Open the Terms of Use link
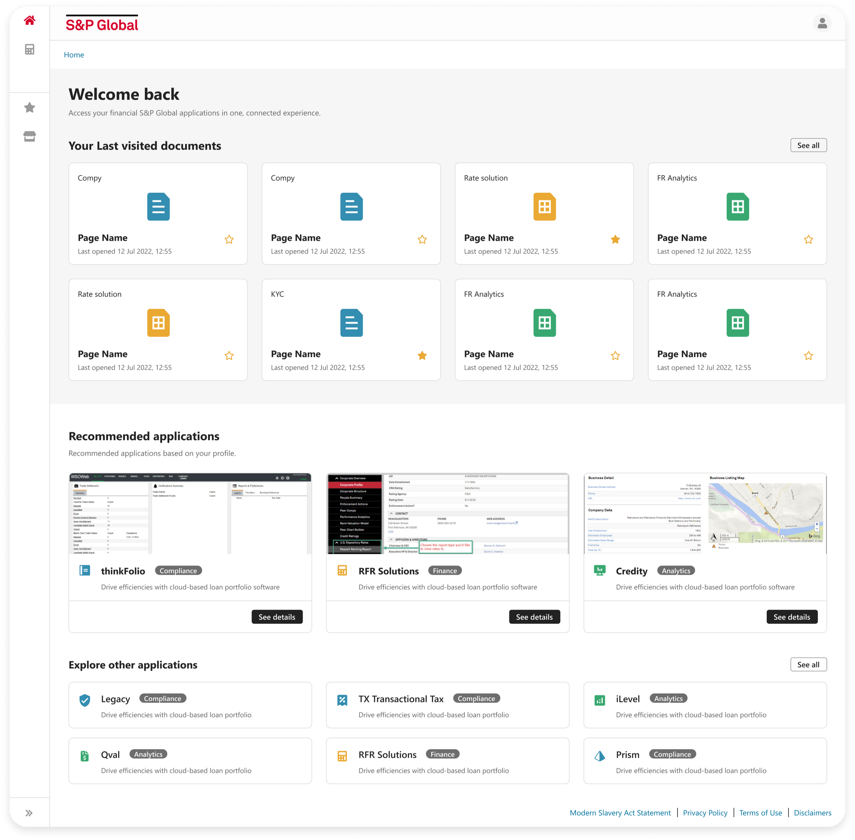The image size is (855, 840). coord(761,813)
